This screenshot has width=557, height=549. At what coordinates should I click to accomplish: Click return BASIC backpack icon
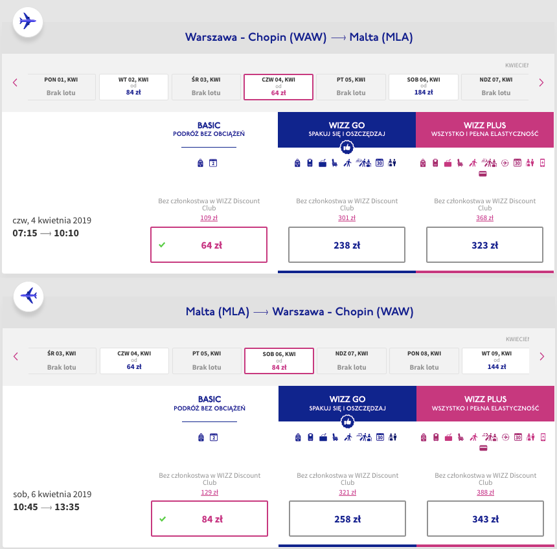click(201, 437)
